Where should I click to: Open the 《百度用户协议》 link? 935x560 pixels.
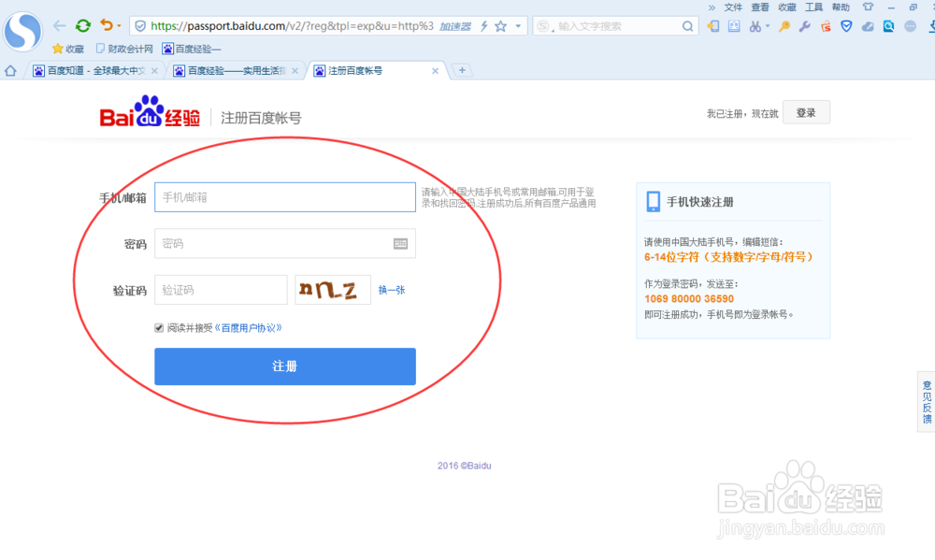[x=248, y=327]
